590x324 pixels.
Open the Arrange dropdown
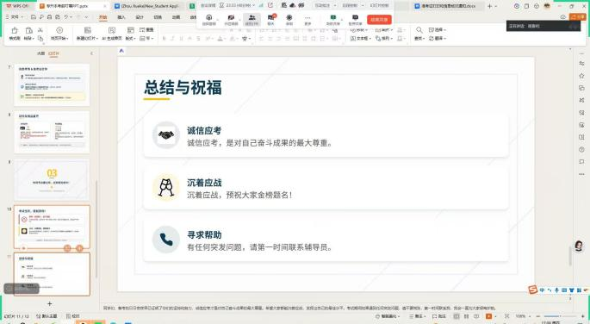384,39
